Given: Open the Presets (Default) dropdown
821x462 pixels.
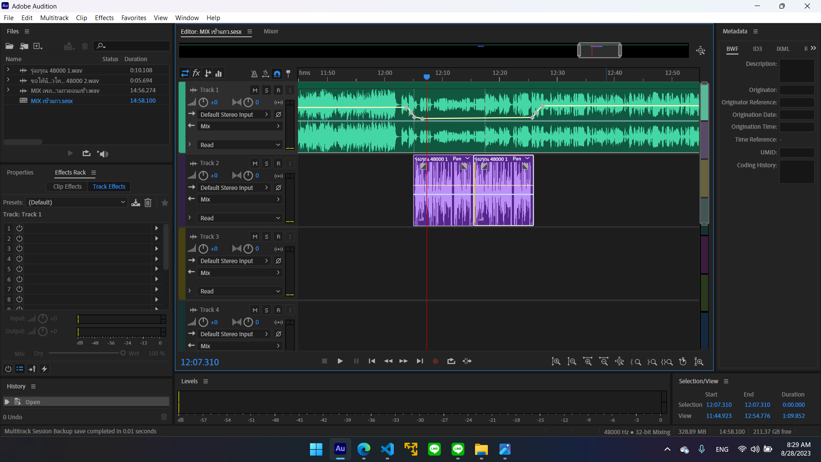Looking at the screenshot, I should 76,202.
